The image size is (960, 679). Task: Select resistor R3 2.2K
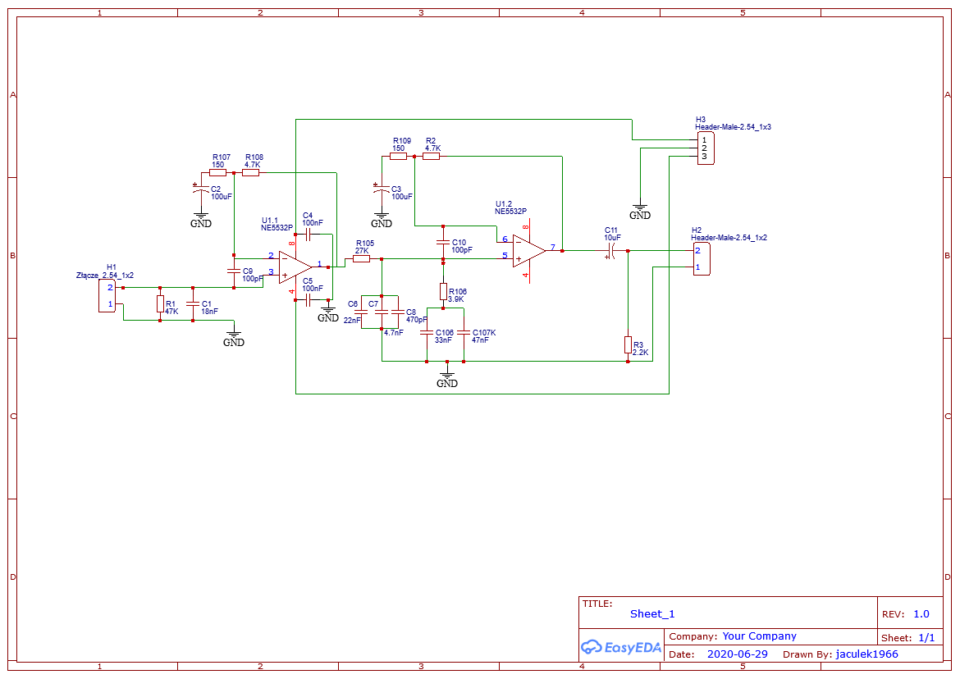(x=629, y=345)
